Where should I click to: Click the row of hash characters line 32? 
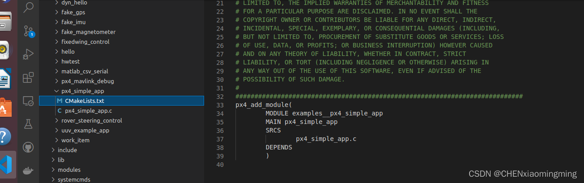379,97
